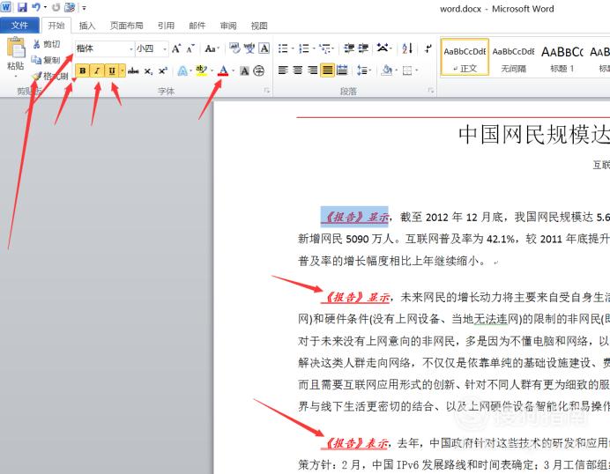Click the Clear Formatting icon

click(234, 48)
